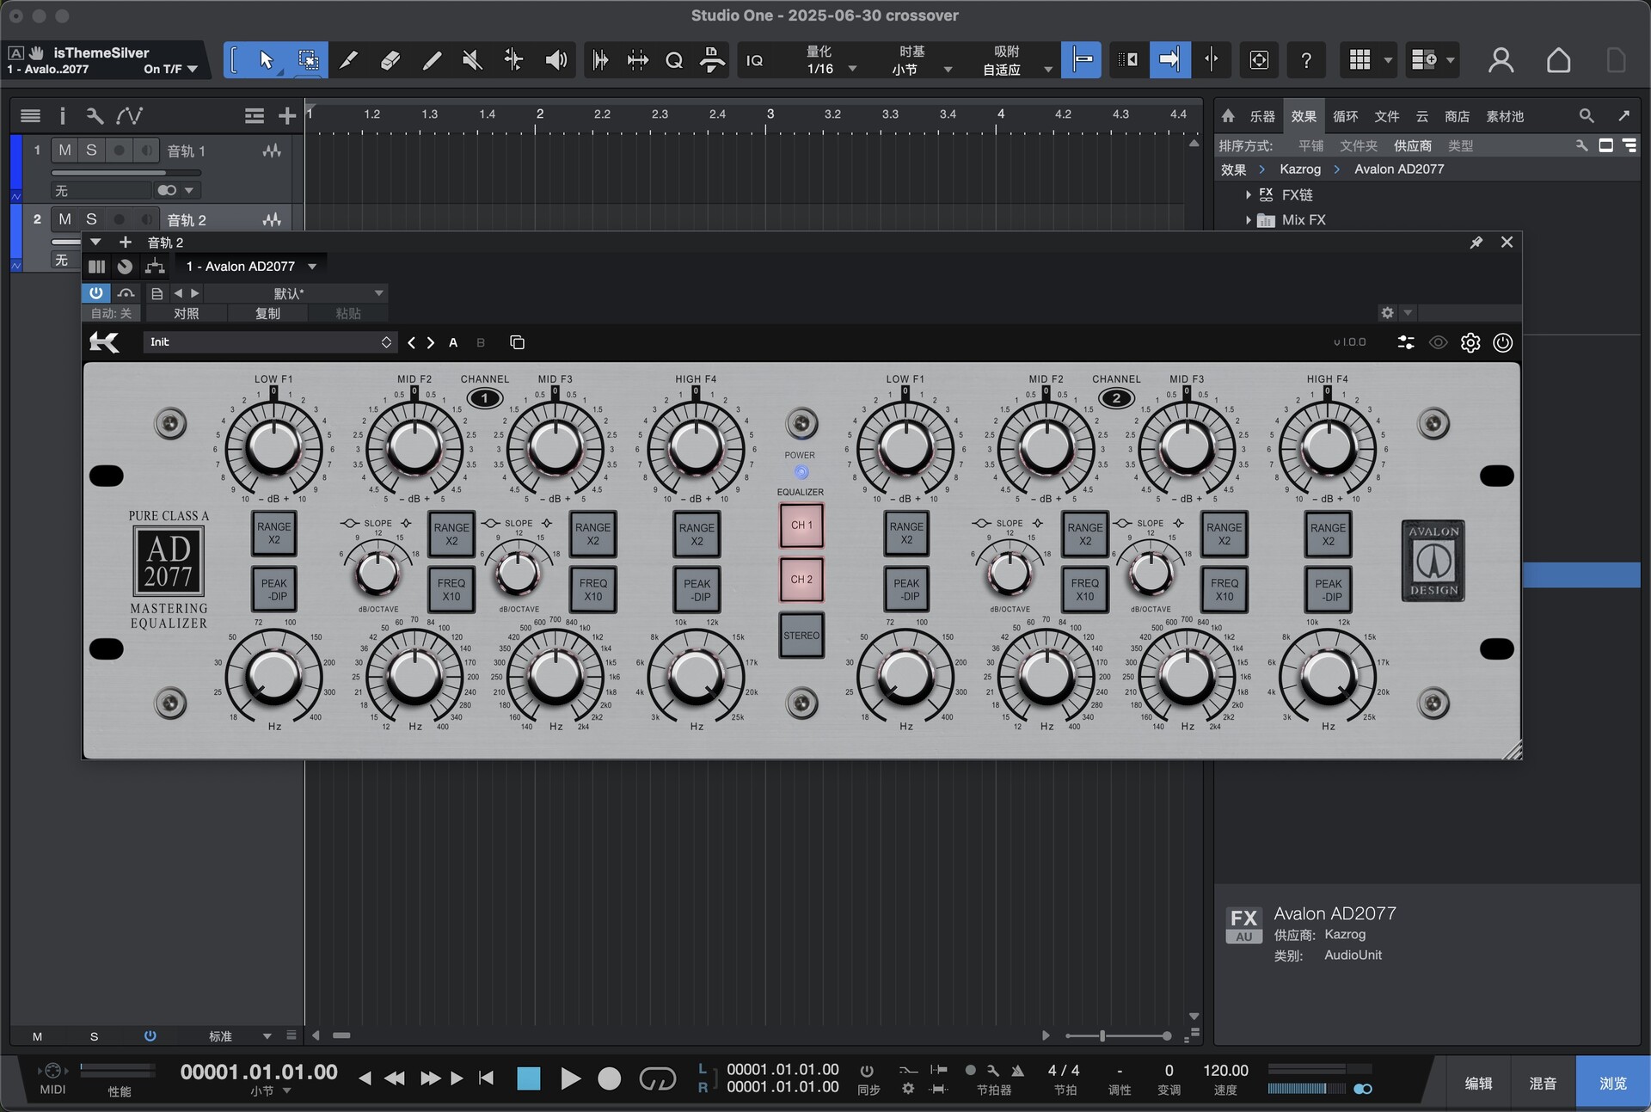Open the user account icon

point(1501,60)
